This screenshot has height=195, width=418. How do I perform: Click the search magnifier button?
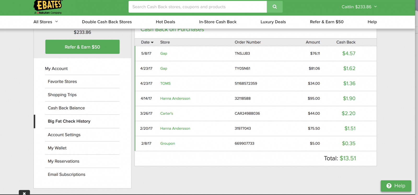(275, 7)
